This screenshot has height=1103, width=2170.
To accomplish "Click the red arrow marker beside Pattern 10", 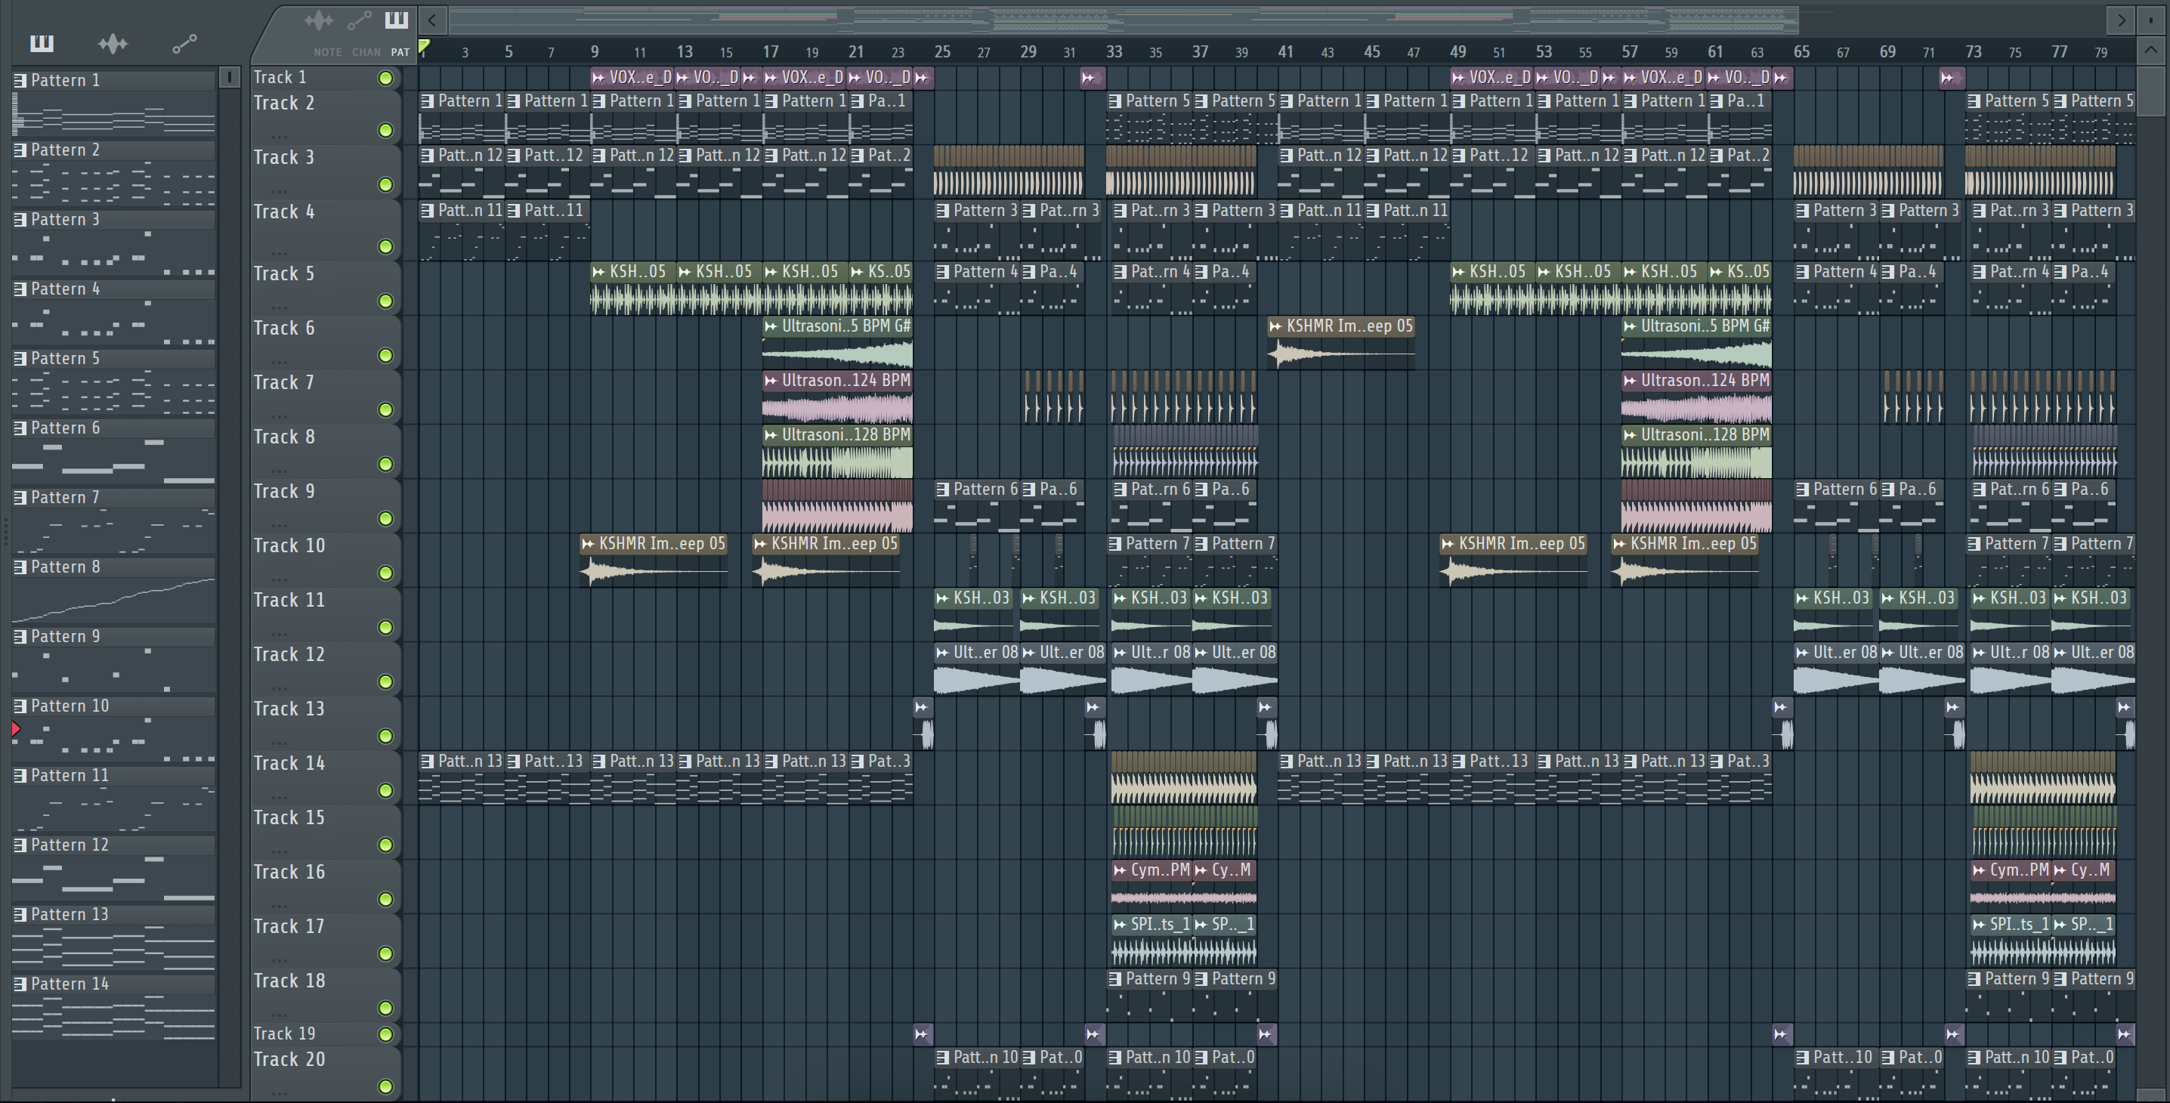I will [16, 729].
